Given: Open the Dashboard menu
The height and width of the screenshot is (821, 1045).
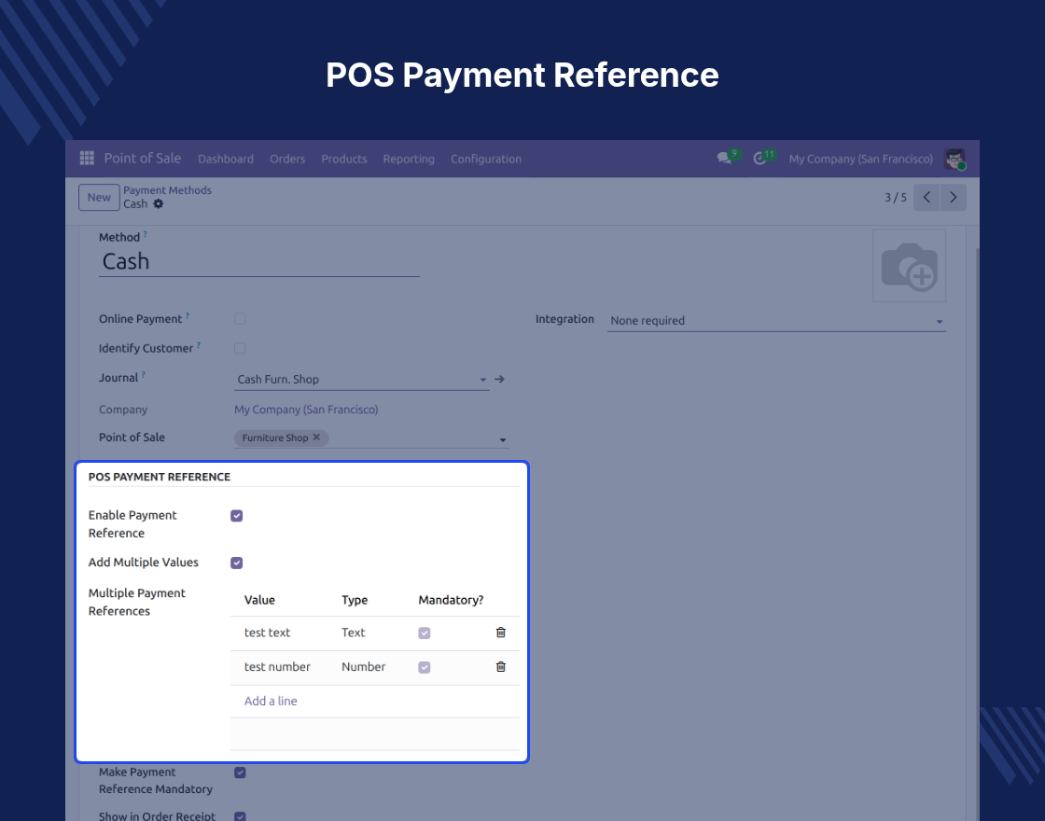Looking at the screenshot, I should click(226, 159).
